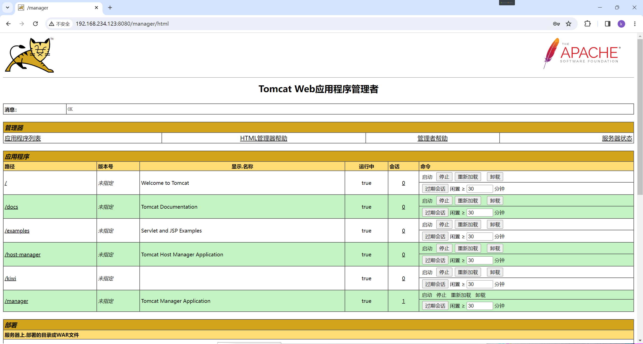The image size is (643, 344).
Task: Open the saved password key icon
Action: [x=556, y=24]
